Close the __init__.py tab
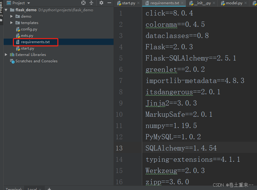Viewport: 257px width, 190px height. point(214,3)
